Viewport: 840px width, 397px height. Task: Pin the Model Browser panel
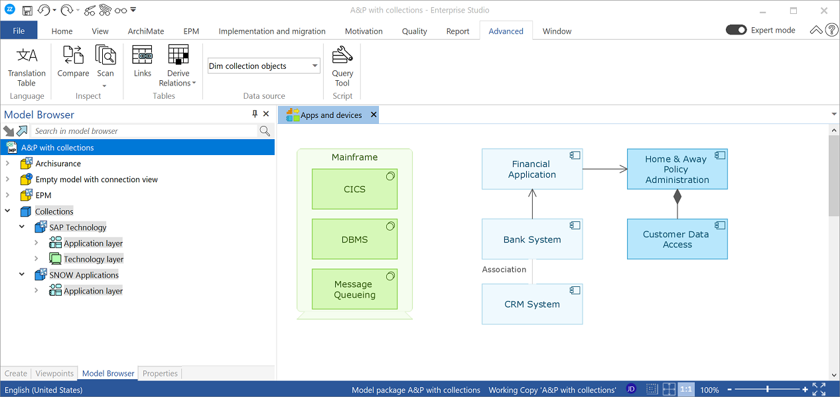[255, 114]
